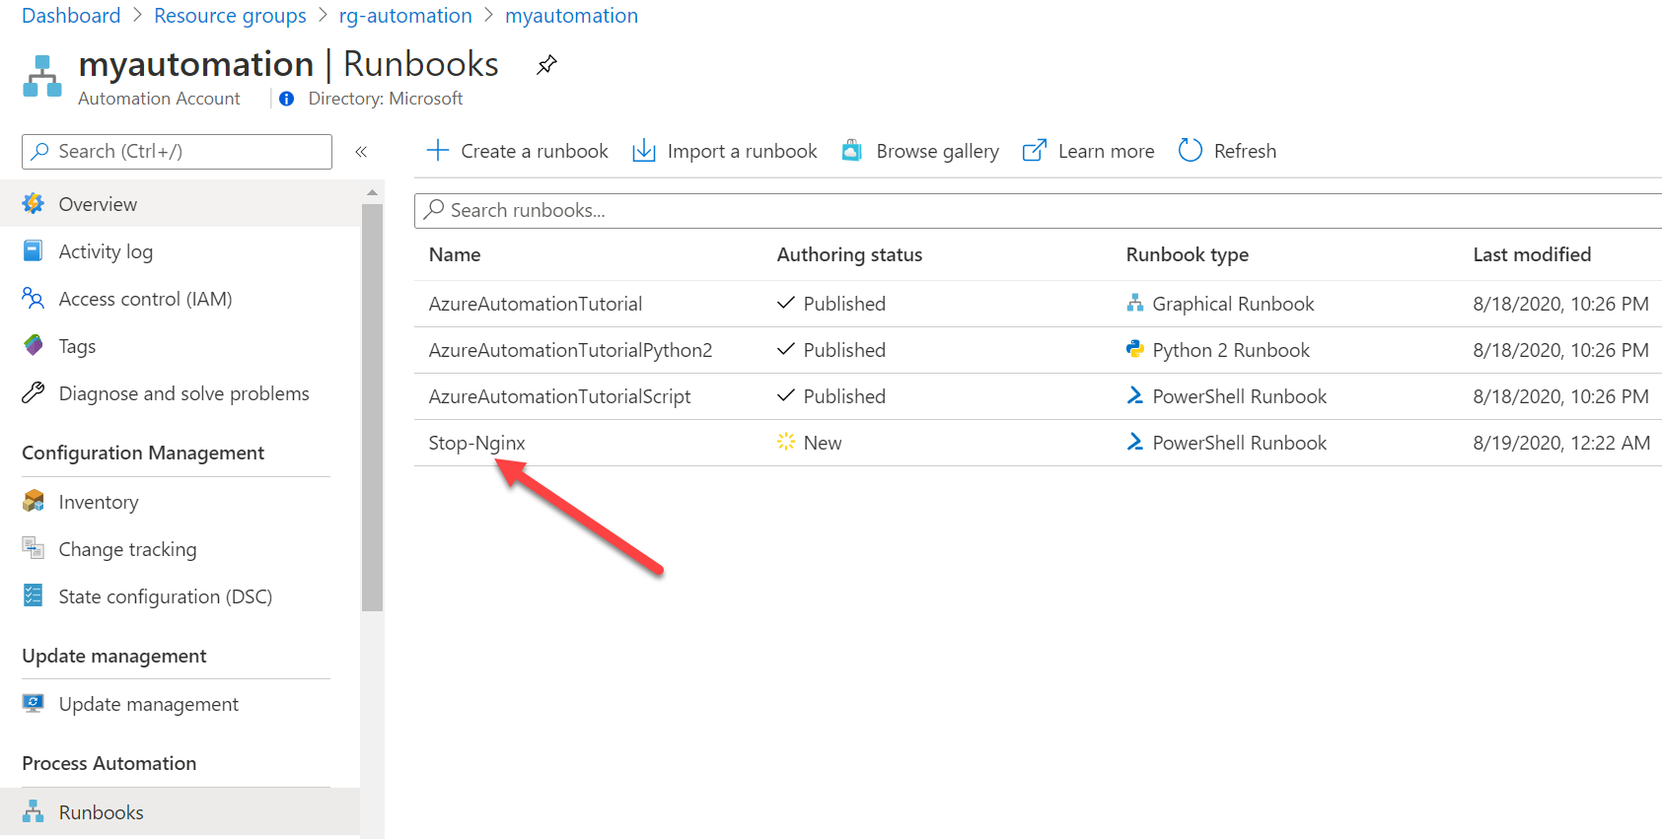Open Diagnose and solve problems

(181, 393)
